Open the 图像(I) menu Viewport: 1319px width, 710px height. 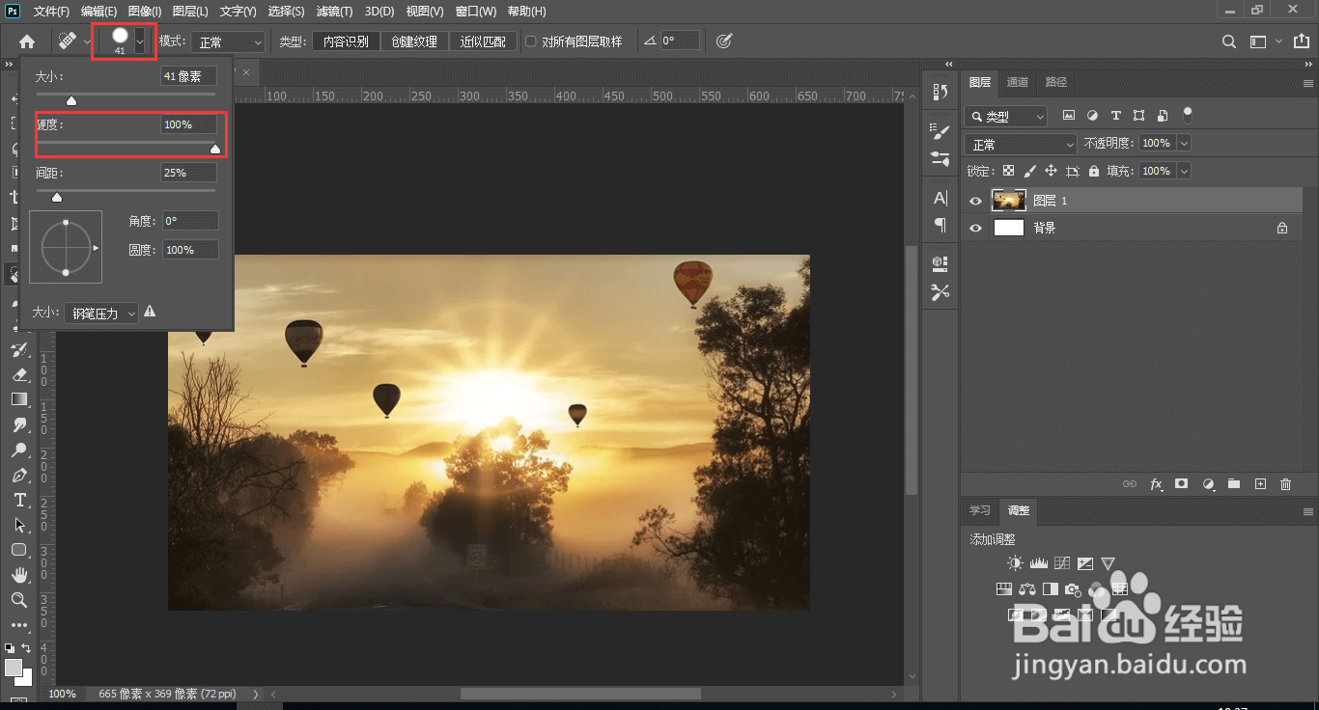click(x=145, y=12)
